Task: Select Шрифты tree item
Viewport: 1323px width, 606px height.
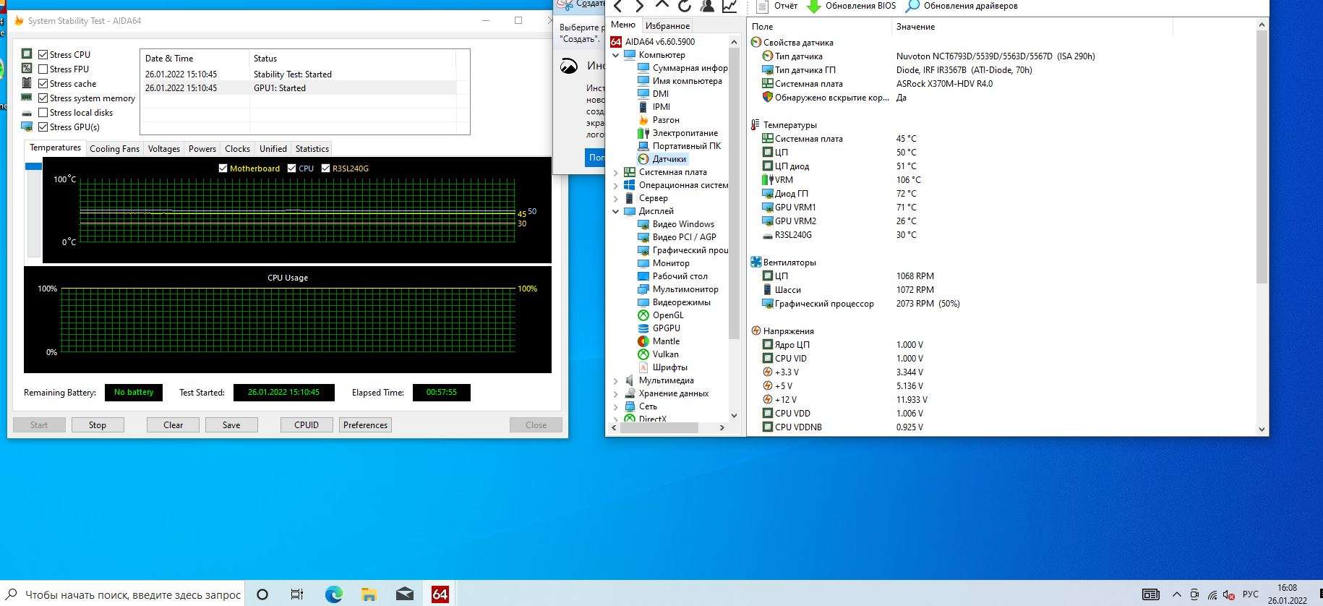Action: click(663, 367)
